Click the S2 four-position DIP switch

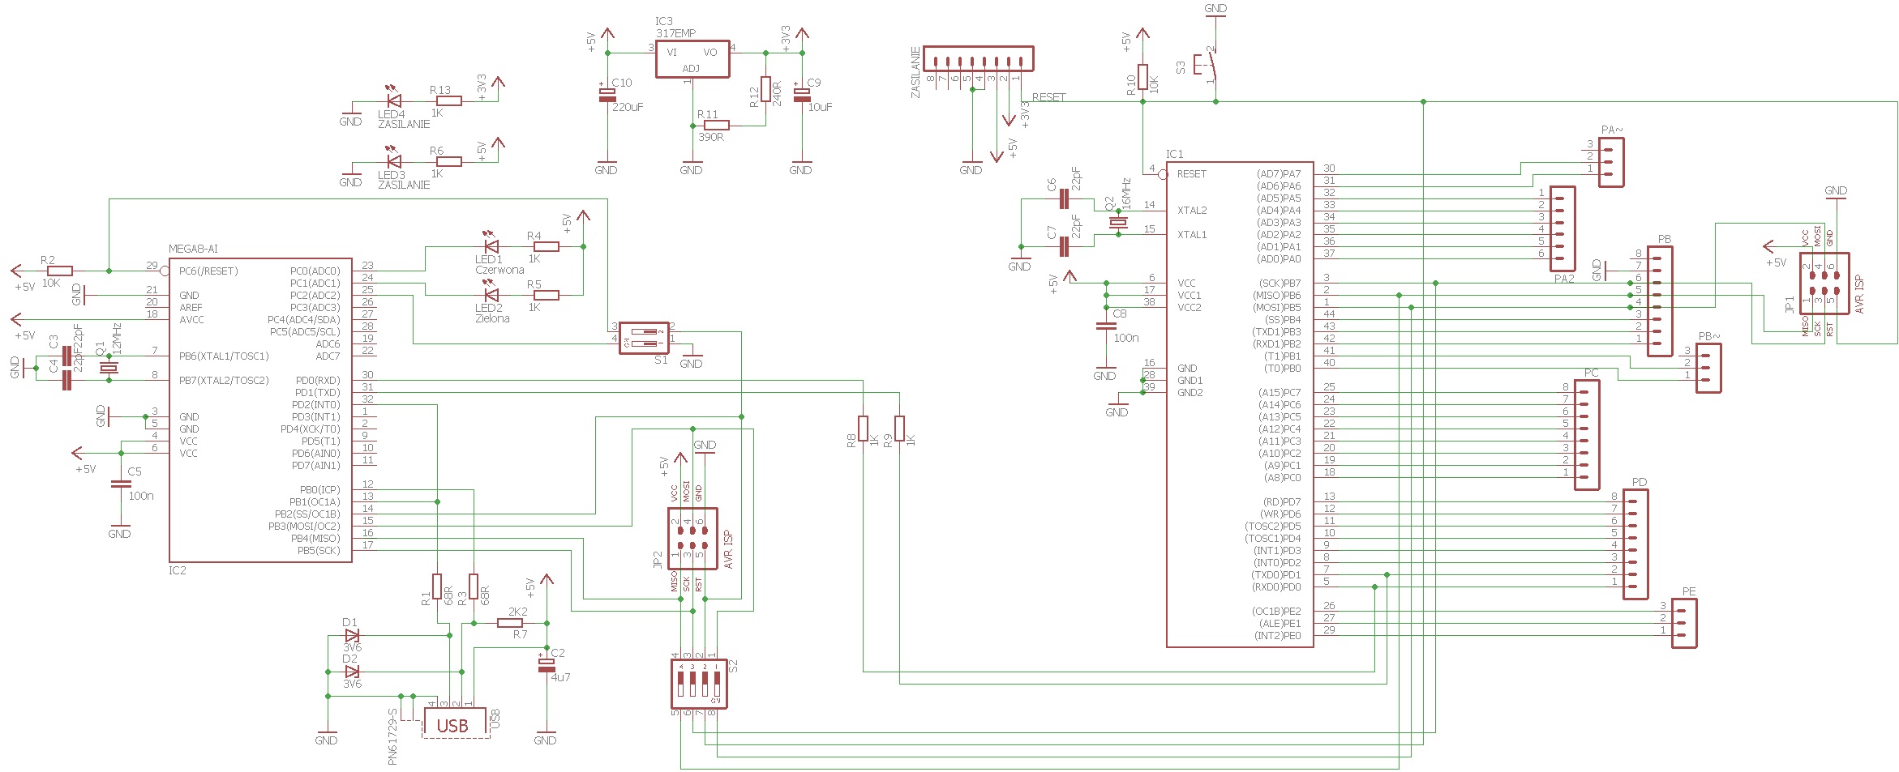[699, 685]
